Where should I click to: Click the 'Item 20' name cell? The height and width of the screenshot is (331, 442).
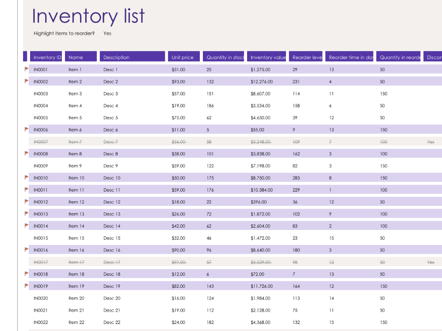click(x=76, y=298)
